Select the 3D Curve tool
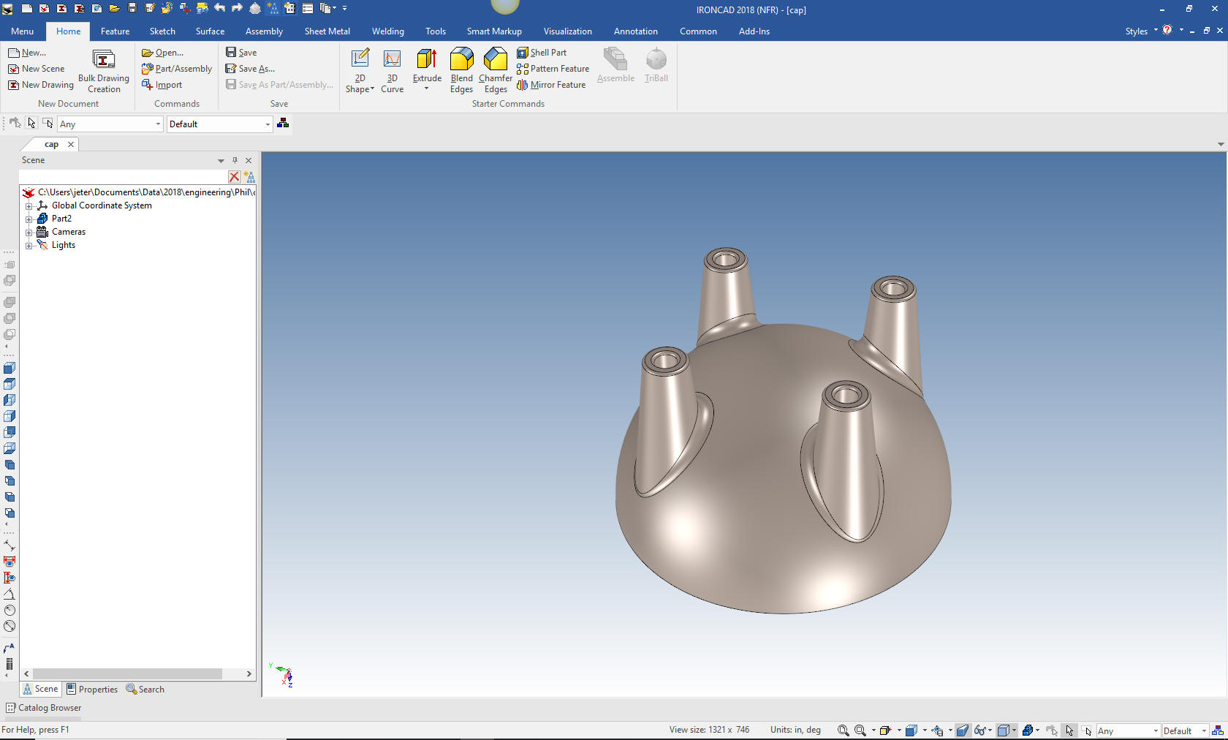Screen dimensions: 1228x740 pos(392,71)
